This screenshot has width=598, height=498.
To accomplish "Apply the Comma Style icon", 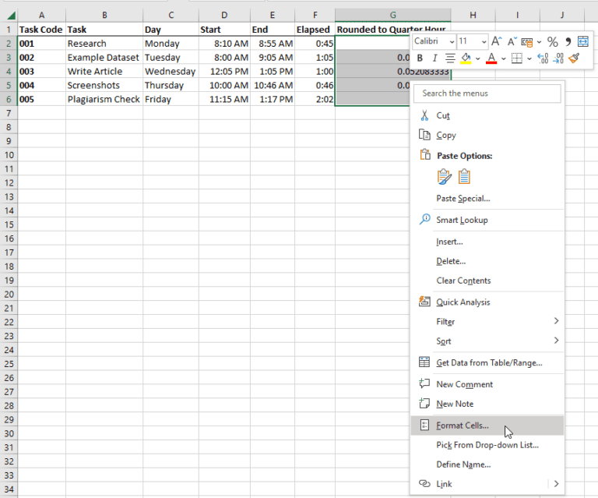I will tap(568, 41).
